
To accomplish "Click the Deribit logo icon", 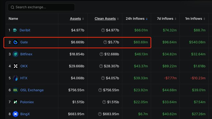I will click(15, 30).
